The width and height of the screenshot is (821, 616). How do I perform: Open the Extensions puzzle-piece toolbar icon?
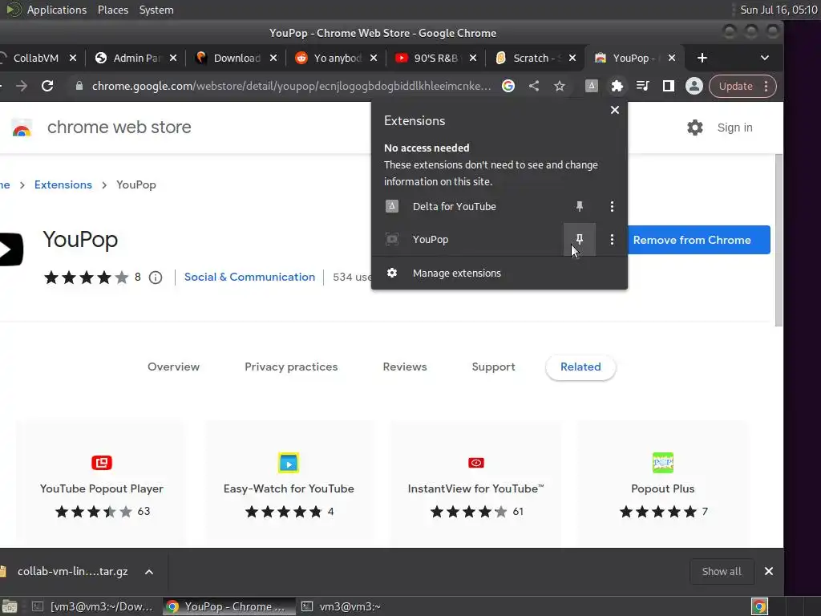(617, 86)
